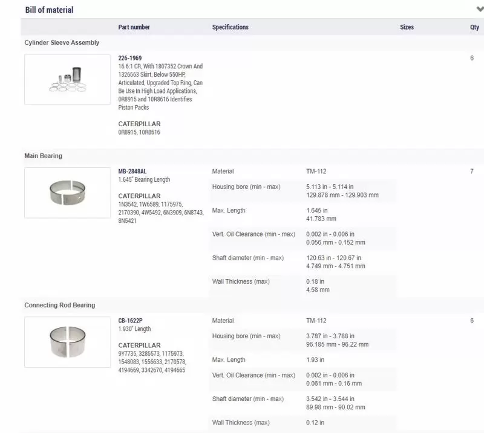
Task: Click the CATERPILLAR label under CB-1622P
Action: pos(140,345)
